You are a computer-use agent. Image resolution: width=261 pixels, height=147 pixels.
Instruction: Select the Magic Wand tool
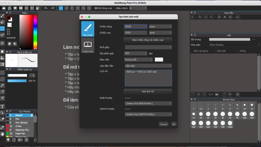[2, 85]
